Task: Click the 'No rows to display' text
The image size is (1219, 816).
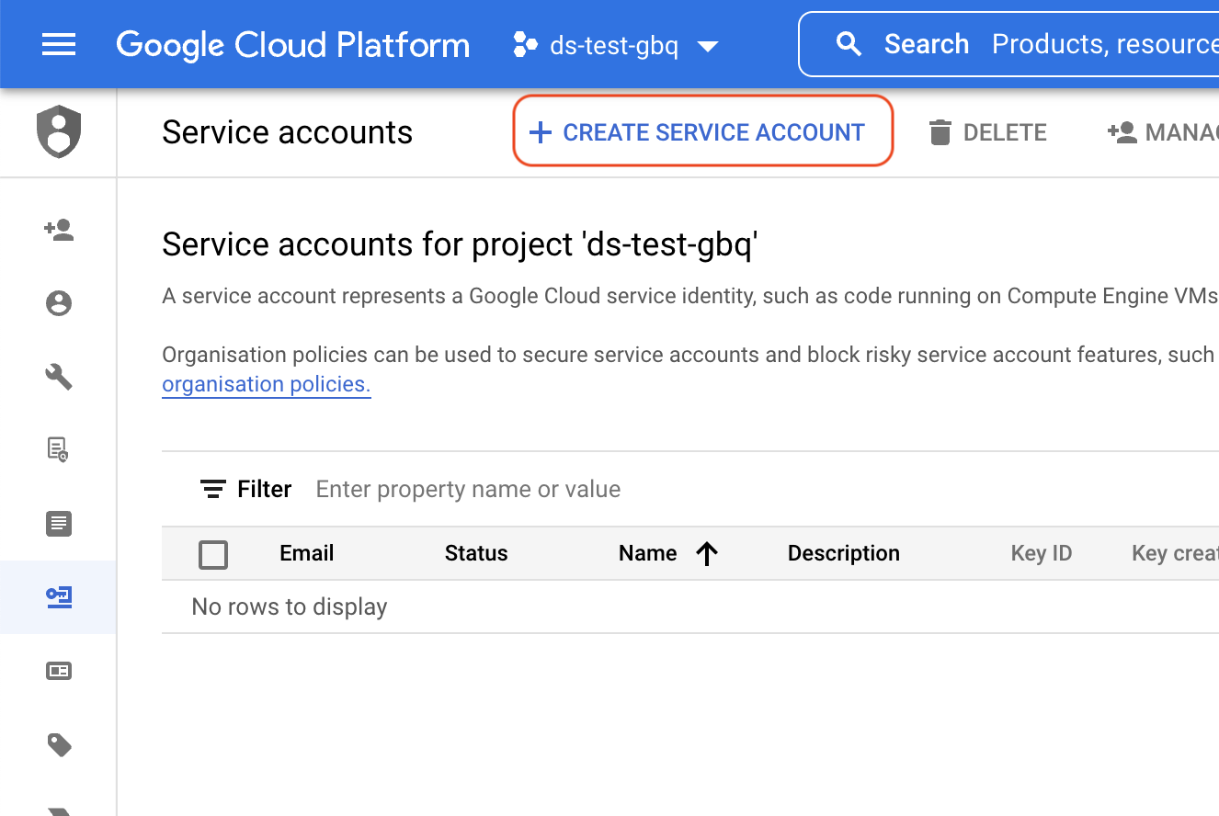Action: click(x=290, y=606)
